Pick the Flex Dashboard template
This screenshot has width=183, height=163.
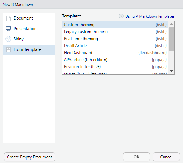click(x=115, y=53)
